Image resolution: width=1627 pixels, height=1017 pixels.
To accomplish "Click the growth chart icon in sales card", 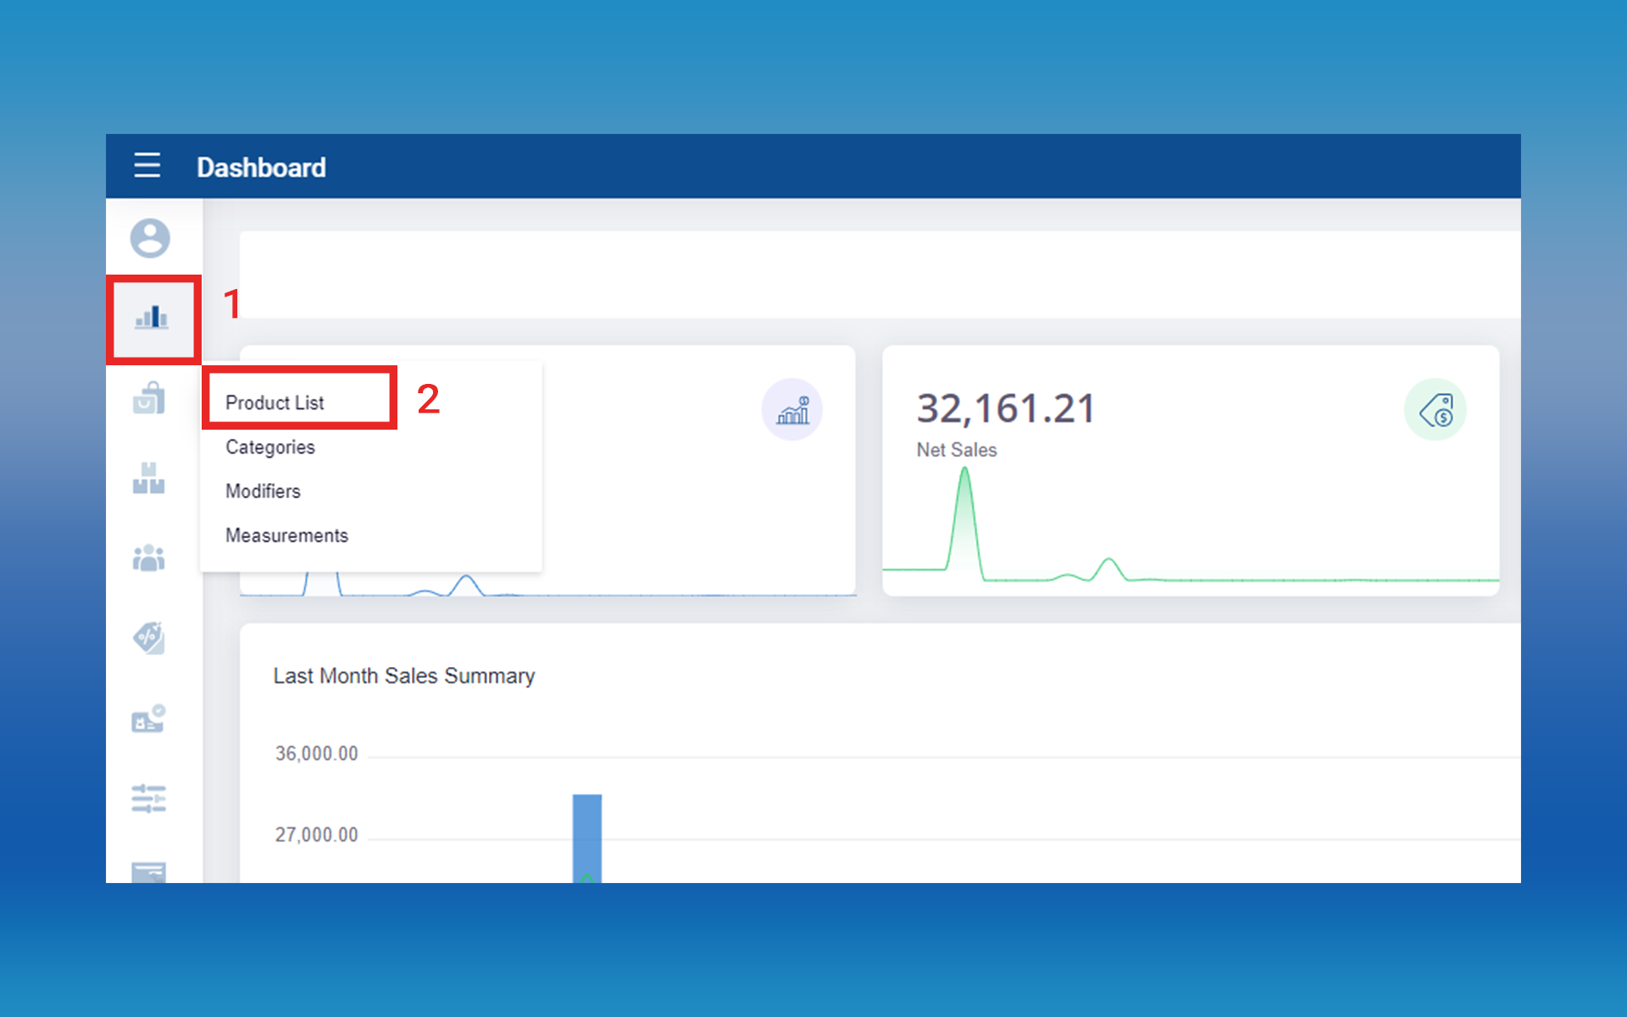I will [x=792, y=410].
